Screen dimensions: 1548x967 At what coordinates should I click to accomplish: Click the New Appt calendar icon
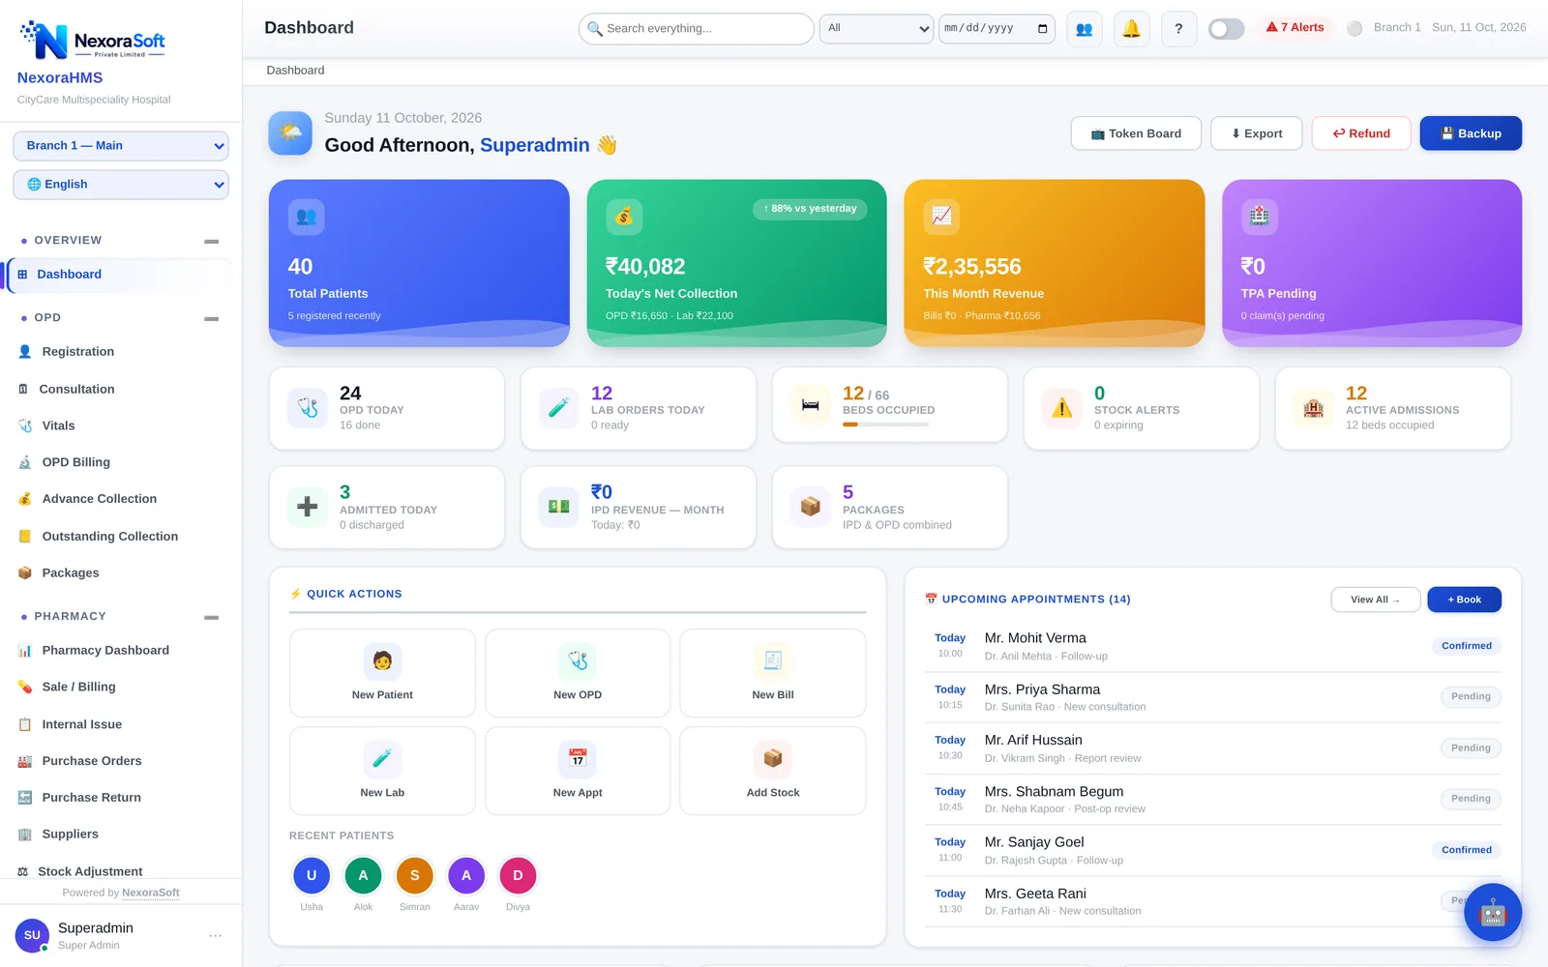578,759
